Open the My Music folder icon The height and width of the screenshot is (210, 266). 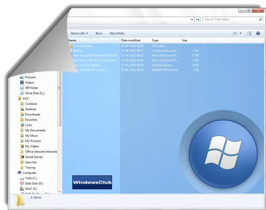[x=22, y=136]
